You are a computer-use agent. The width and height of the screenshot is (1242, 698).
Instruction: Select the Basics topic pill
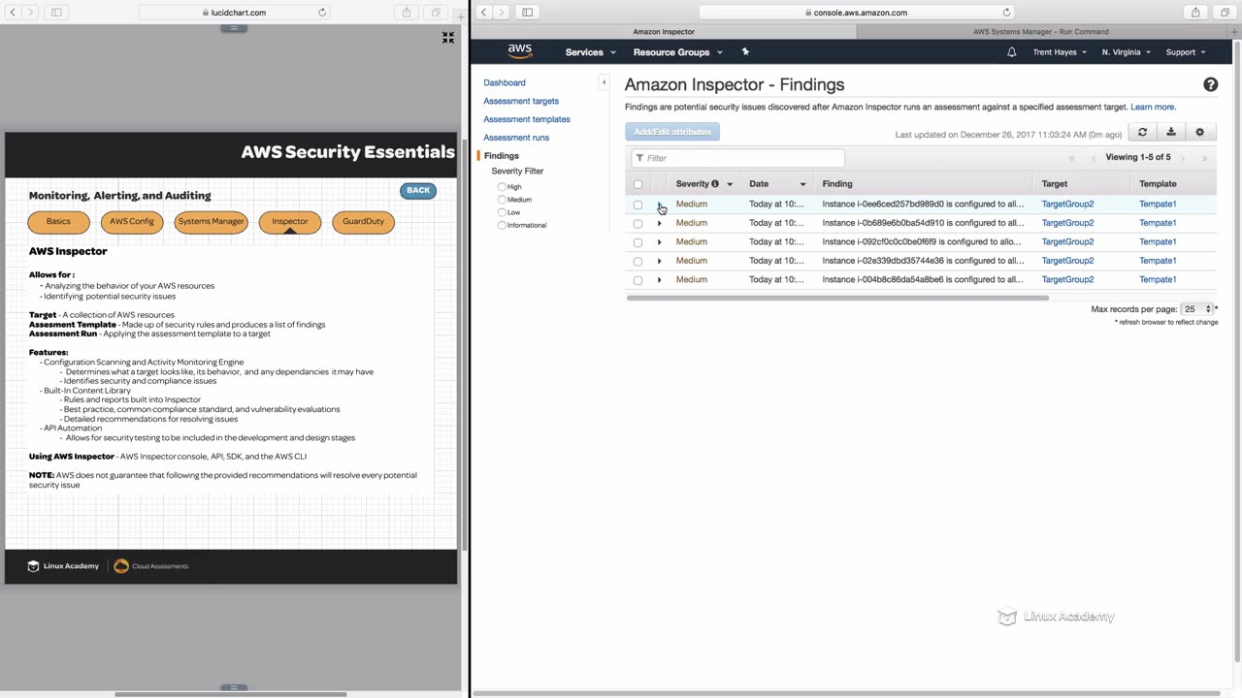[x=58, y=222]
